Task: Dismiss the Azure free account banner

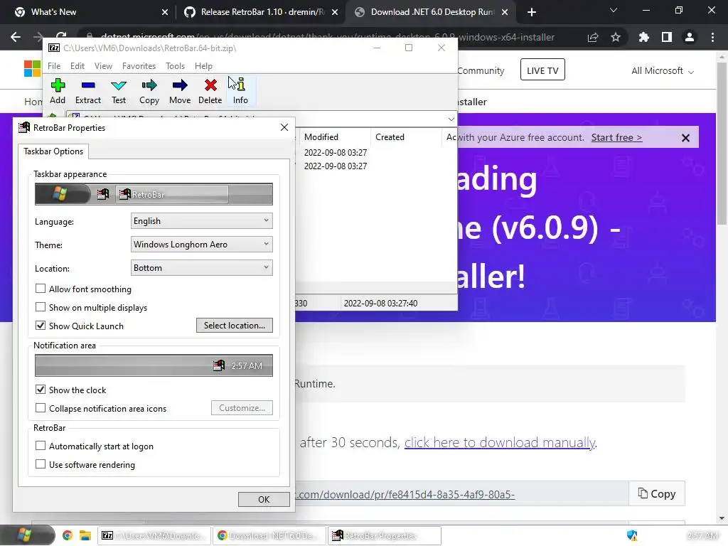Action: 685,138
